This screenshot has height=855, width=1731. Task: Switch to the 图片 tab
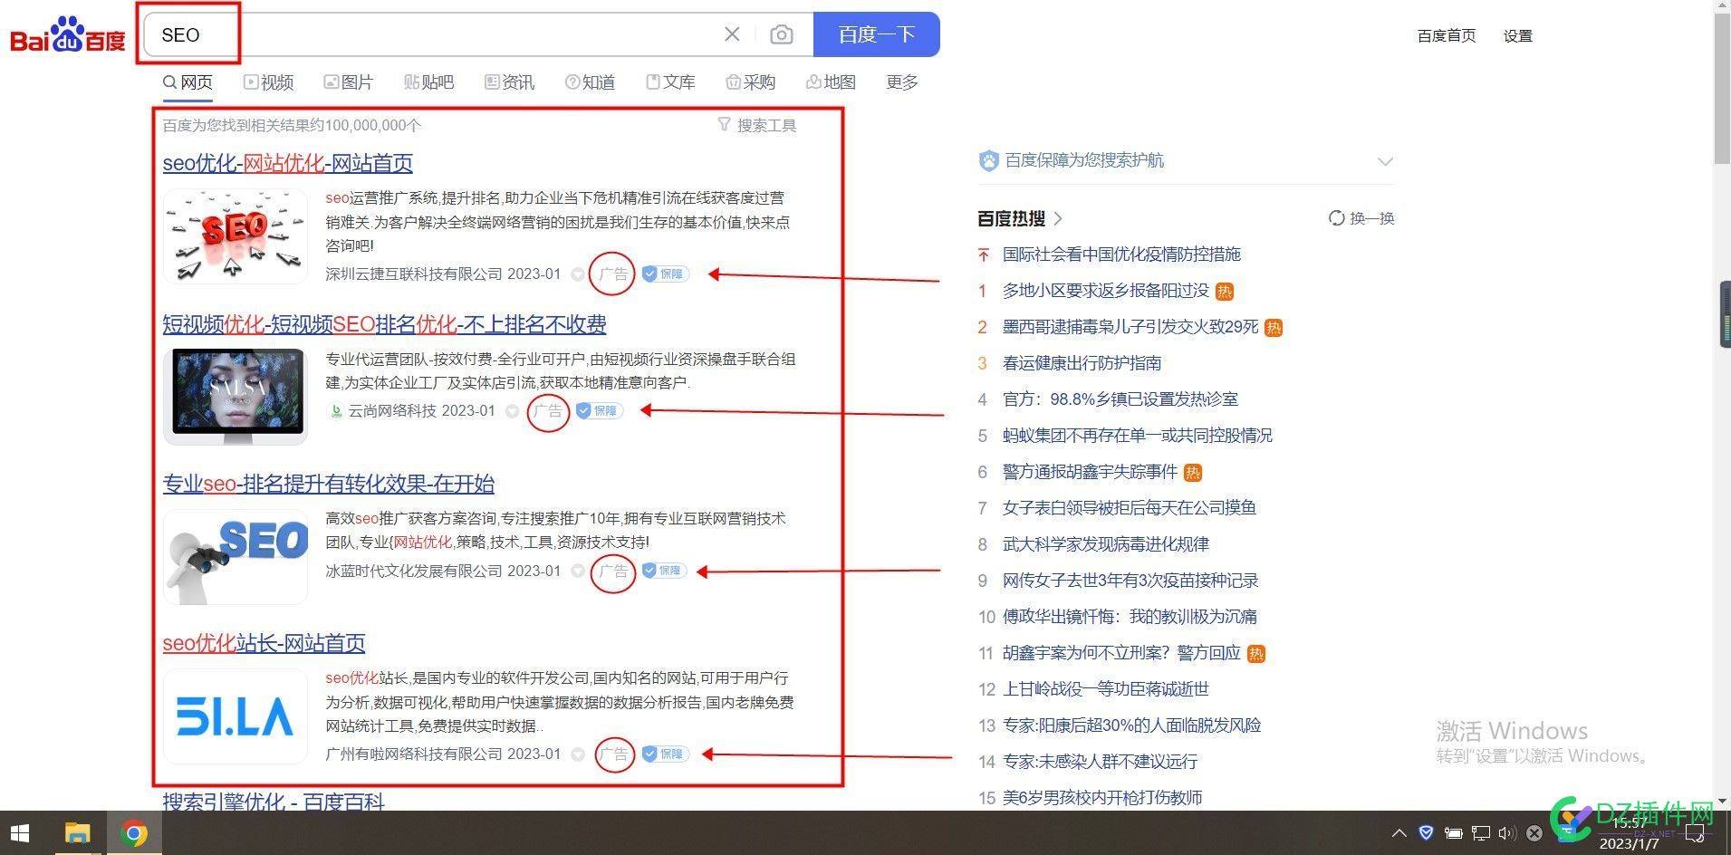(x=349, y=82)
